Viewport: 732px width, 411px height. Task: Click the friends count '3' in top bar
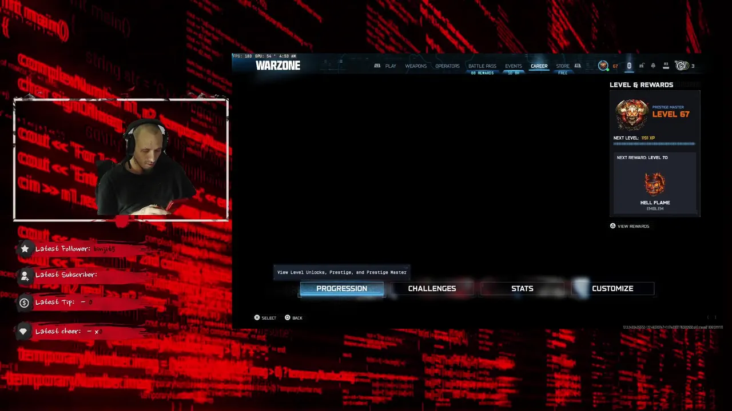(693, 66)
